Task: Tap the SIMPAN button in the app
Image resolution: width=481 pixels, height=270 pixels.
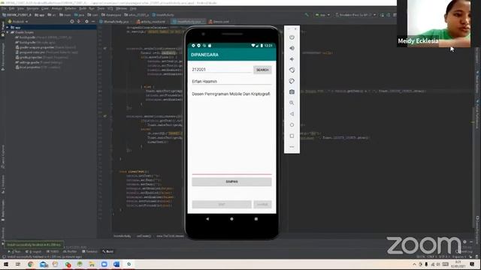Action: point(231,181)
